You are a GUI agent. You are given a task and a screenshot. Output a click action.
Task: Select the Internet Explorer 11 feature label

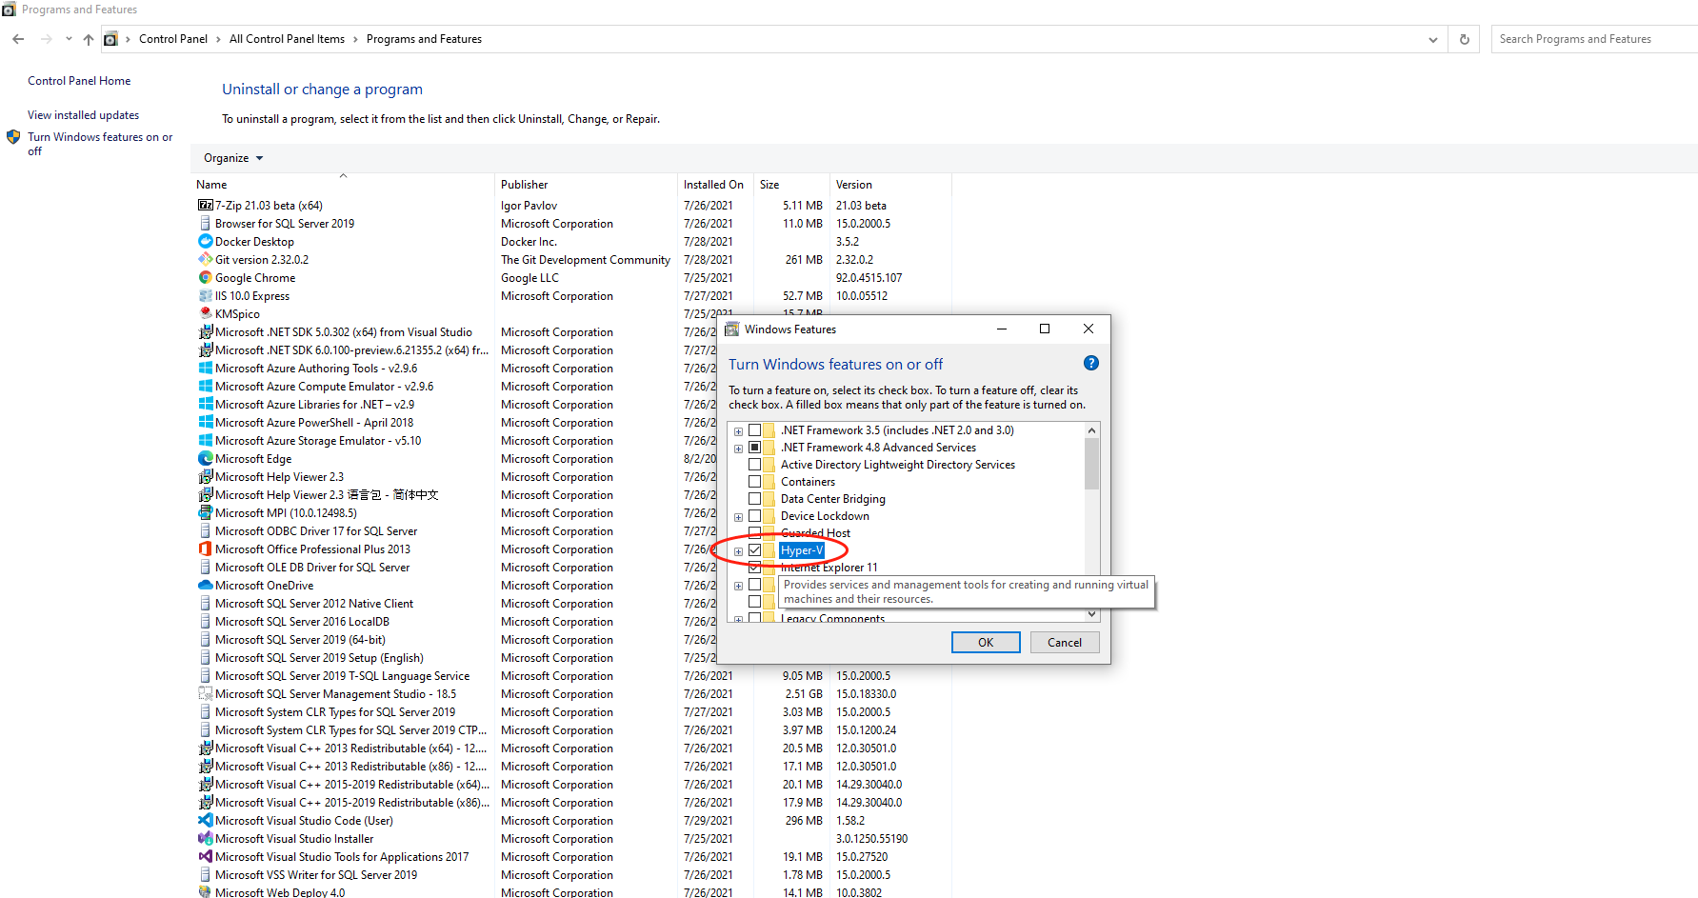pyautogui.click(x=829, y=568)
